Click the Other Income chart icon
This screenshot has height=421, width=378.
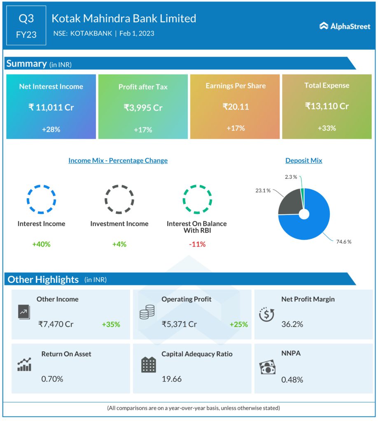click(x=24, y=312)
